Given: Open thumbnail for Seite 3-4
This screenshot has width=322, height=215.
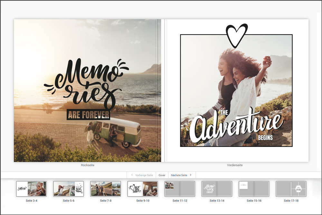Looking at the screenshot, I should pyautogui.click(x=31, y=189).
